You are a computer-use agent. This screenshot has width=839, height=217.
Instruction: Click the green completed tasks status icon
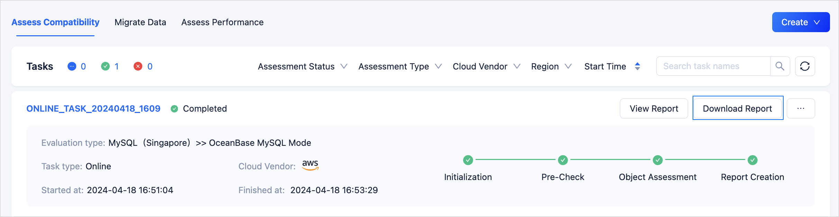tap(105, 66)
